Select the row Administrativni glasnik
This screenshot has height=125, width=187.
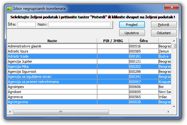[x=89, y=46]
